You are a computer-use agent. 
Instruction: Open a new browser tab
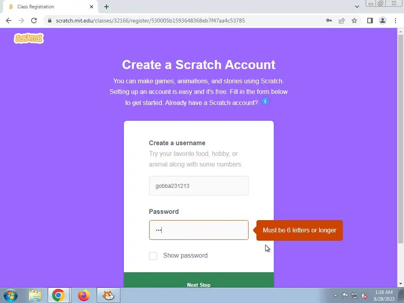107,7
